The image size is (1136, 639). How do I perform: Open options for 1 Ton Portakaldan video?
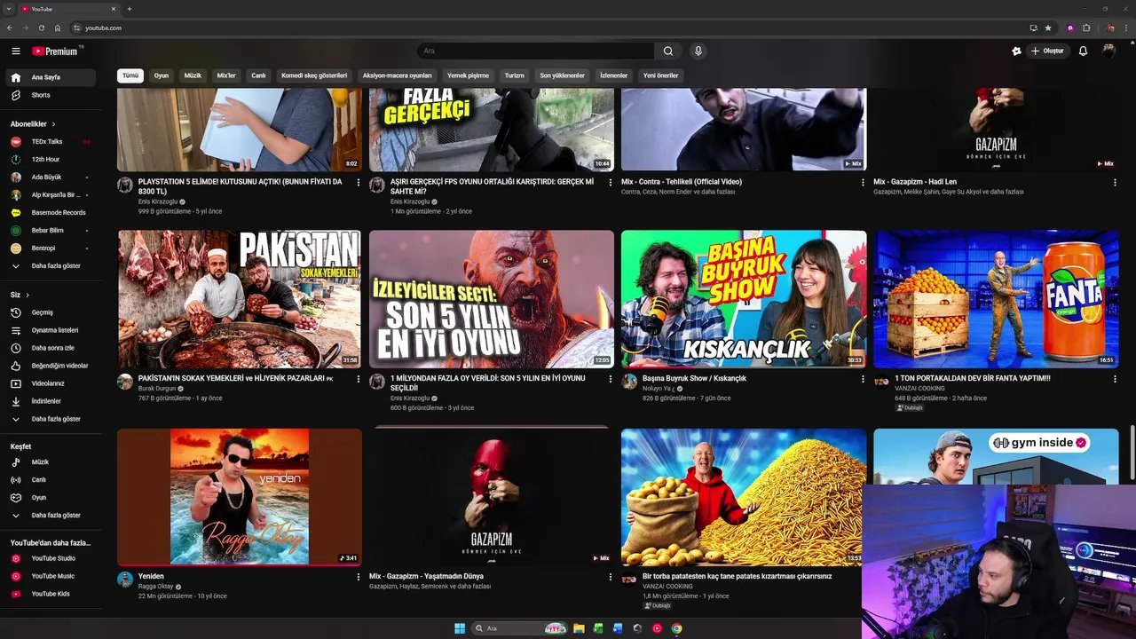(1115, 379)
